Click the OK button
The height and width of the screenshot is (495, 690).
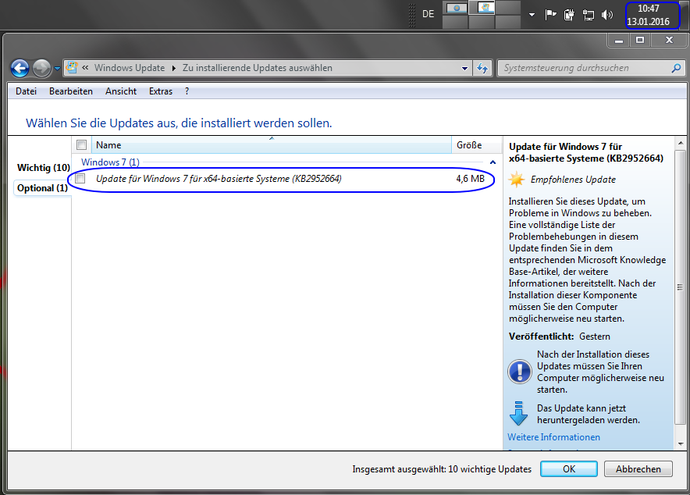568,469
